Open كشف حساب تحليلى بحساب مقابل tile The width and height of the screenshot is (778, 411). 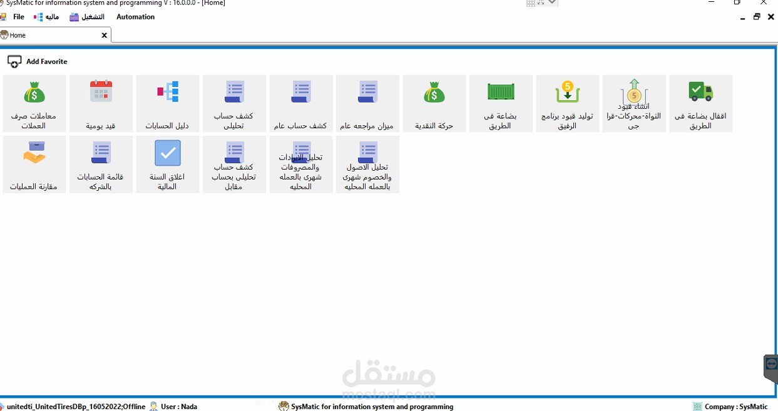pos(234,165)
